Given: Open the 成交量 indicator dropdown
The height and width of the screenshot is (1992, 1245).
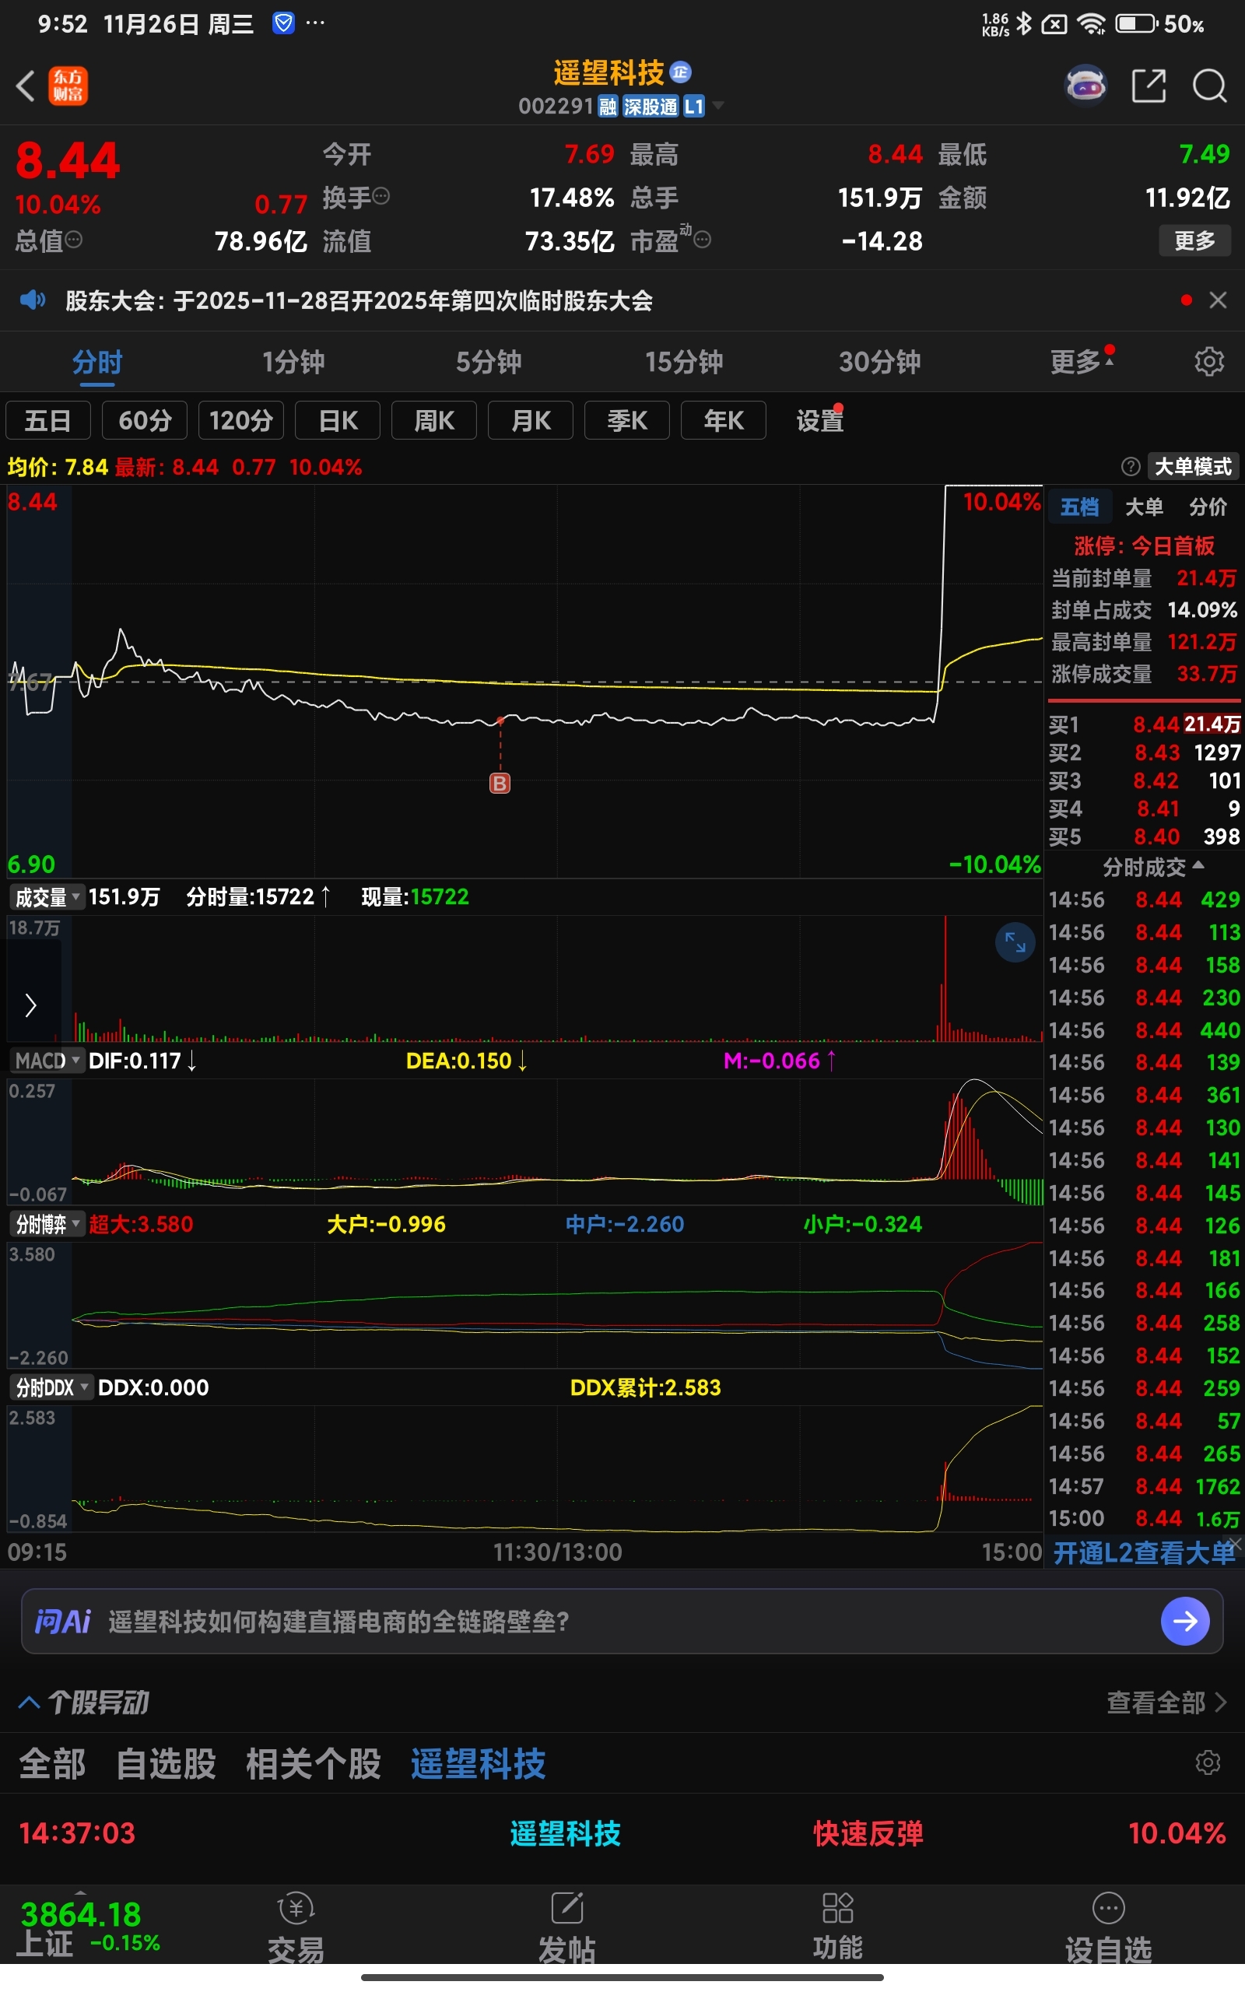Looking at the screenshot, I should click(x=47, y=896).
